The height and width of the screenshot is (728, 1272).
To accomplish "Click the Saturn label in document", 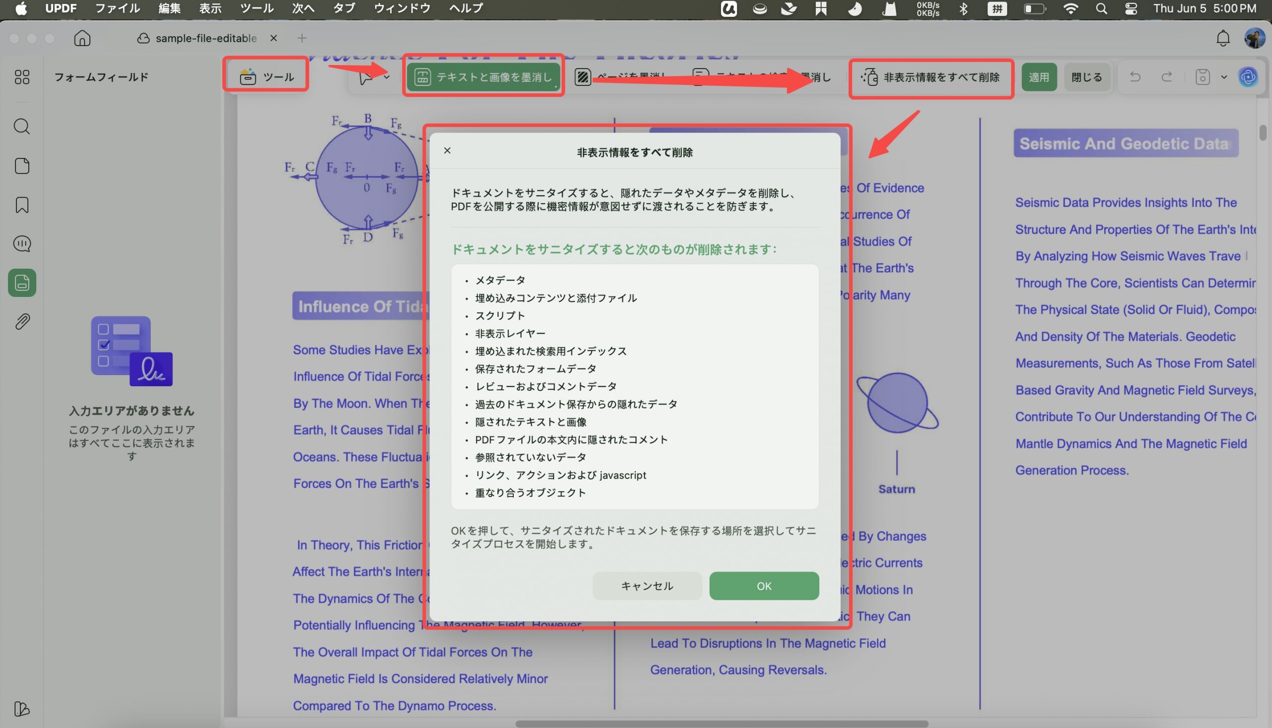I will (x=896, y=489).
